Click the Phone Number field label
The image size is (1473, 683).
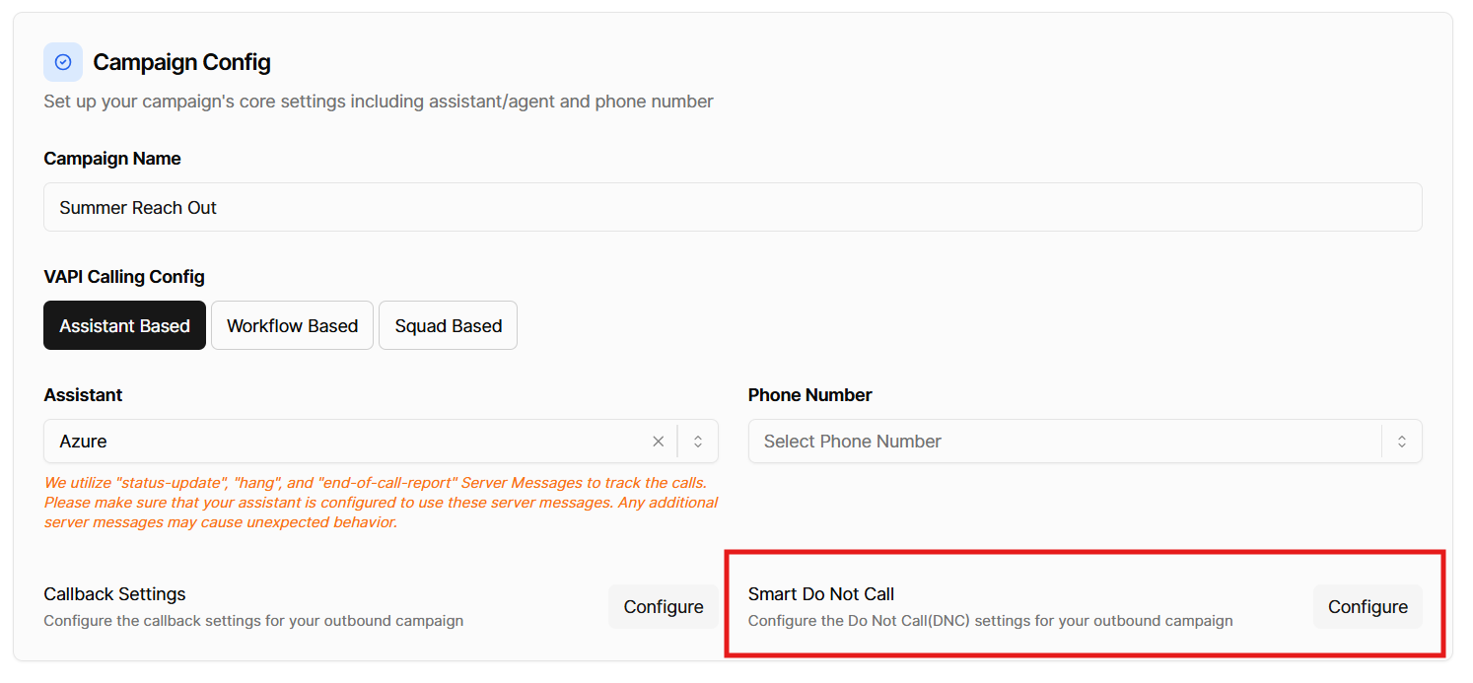pyautogui.click(x=809, y=395)
